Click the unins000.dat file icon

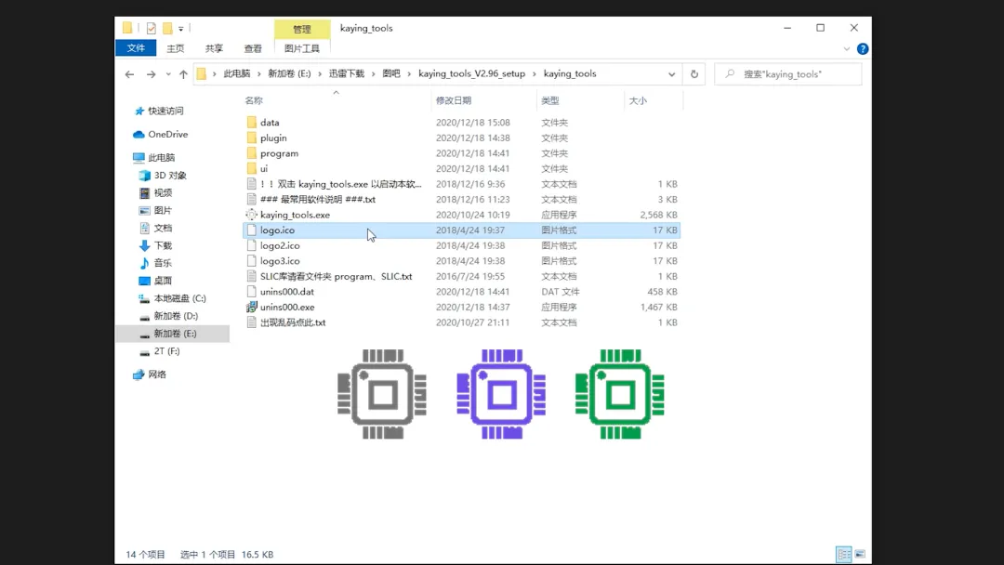pyautogui.click(x=252, y=292)
